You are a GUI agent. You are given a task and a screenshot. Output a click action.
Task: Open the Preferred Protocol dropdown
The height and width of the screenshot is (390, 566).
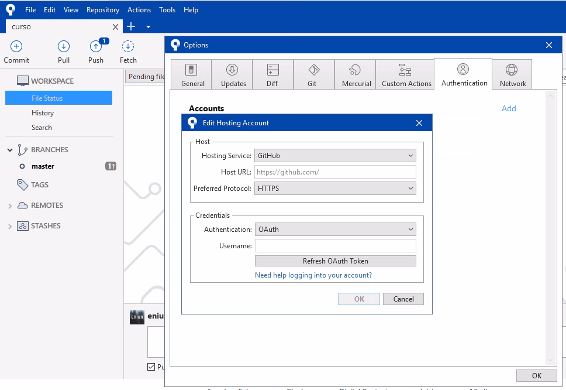[335, 189]
